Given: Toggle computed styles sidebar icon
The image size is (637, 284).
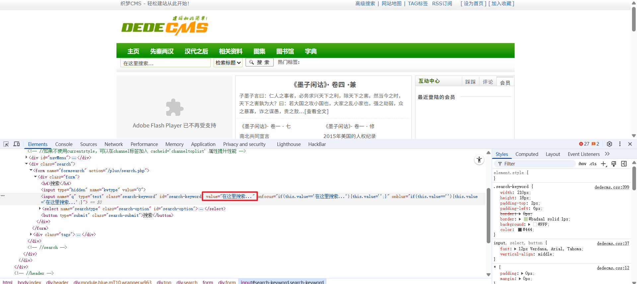Looking at the screenshot, I should [624, 164].
